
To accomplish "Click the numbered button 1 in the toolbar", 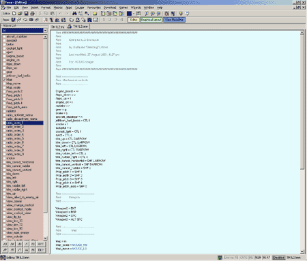I will click(x=104, y=20).
